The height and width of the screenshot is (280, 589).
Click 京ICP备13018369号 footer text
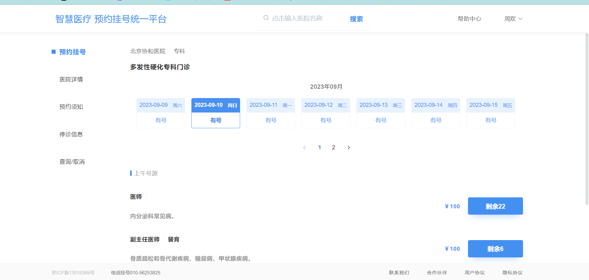pyautogui.click(x=73, y=273)
